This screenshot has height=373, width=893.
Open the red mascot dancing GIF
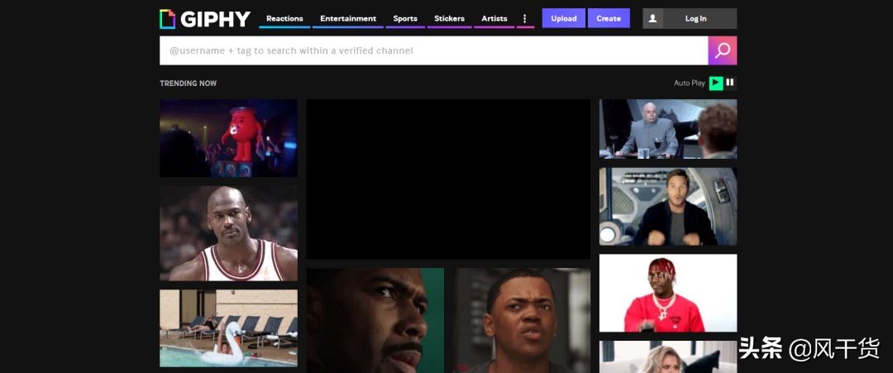click(x=228, y=138)
